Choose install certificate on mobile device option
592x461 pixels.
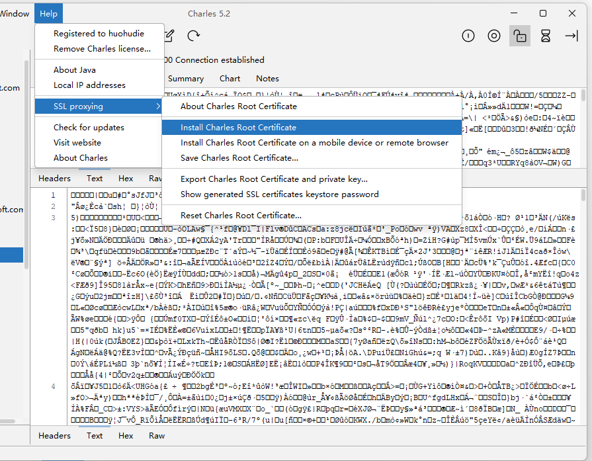[x=312, y=143]
